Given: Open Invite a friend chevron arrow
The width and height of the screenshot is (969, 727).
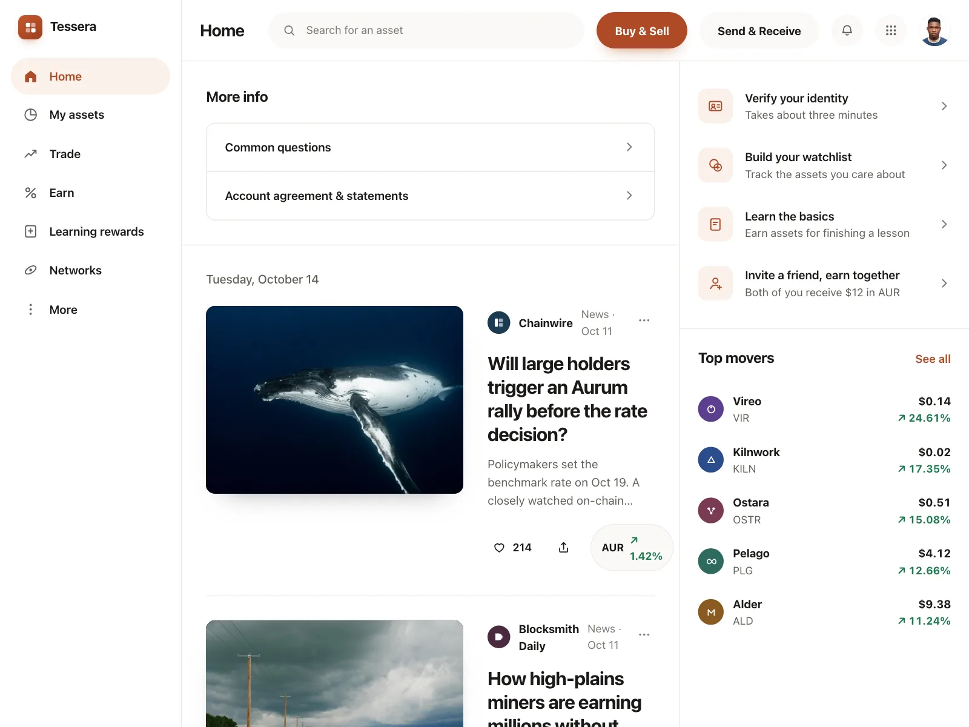Looking at the screenshot, I should [x=944, y=283].
